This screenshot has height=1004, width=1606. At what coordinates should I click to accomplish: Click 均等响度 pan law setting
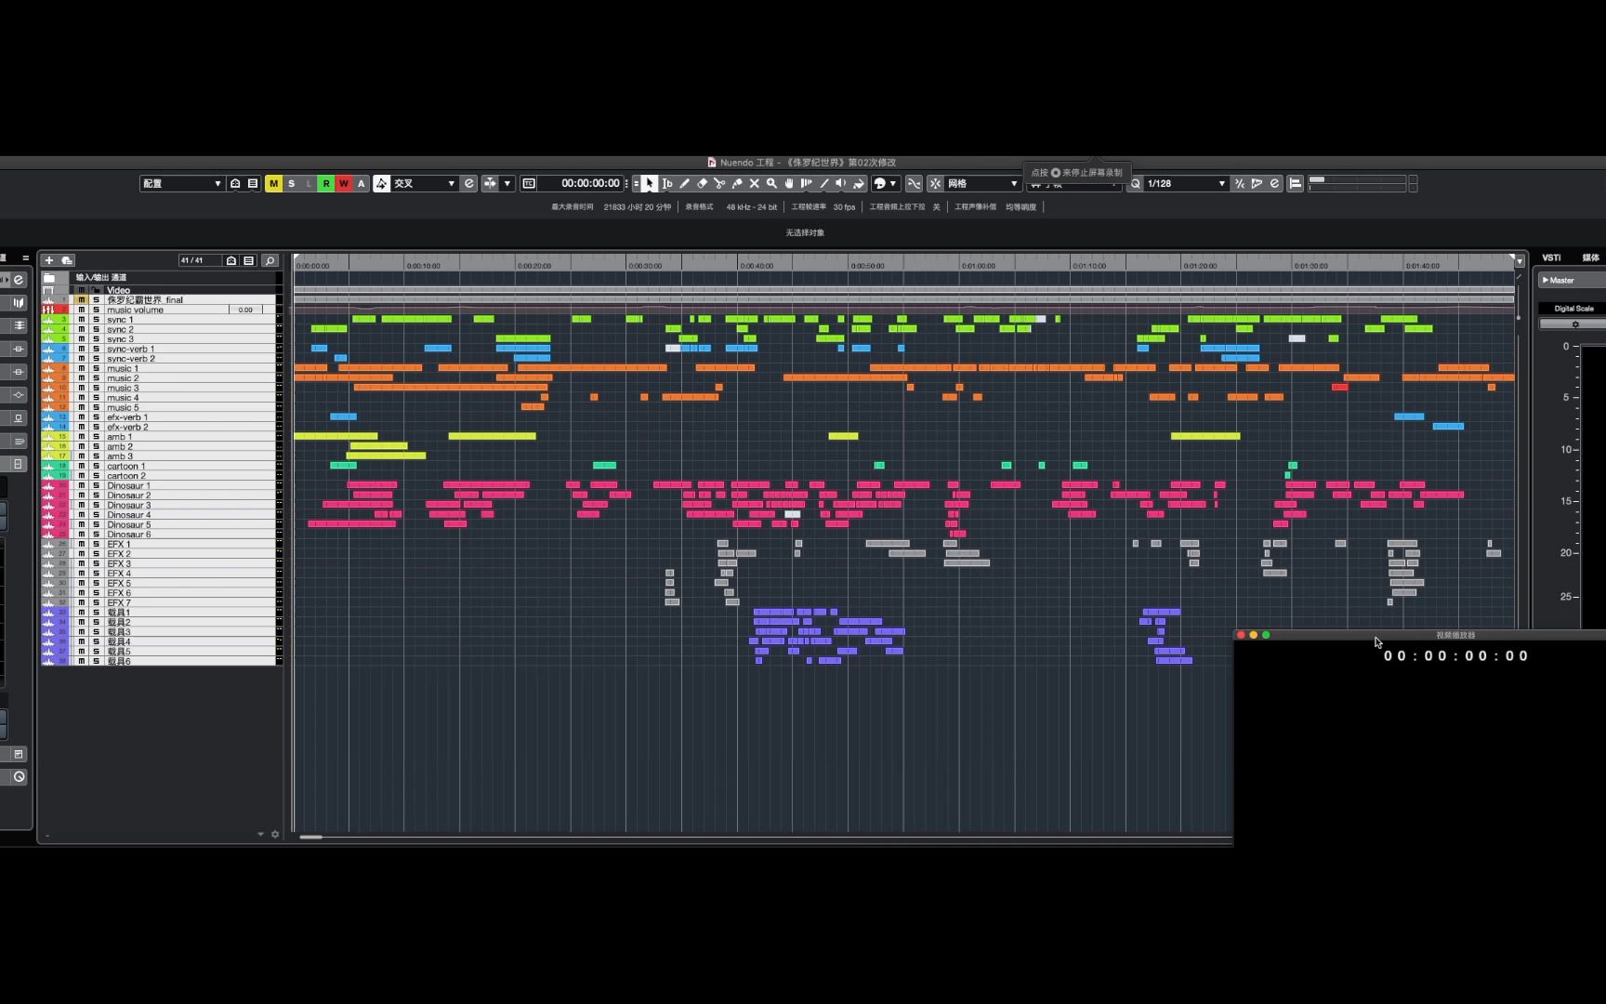1020,207
